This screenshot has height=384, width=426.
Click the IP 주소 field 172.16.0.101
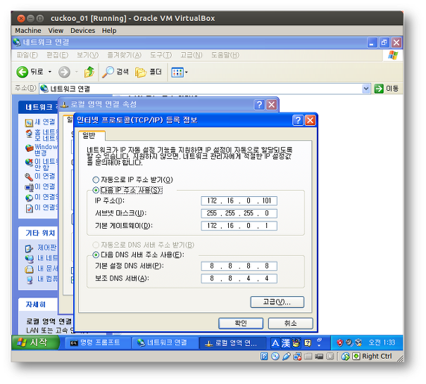pos(239,201)
